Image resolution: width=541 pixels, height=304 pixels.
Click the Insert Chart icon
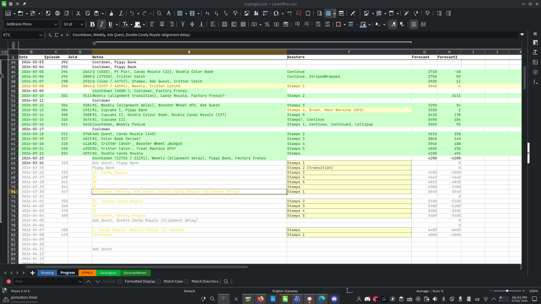(256, 14)
